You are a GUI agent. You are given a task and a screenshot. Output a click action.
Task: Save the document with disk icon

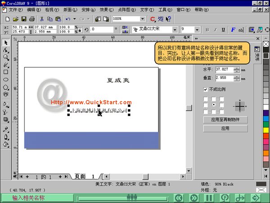(x=24, y=19)
